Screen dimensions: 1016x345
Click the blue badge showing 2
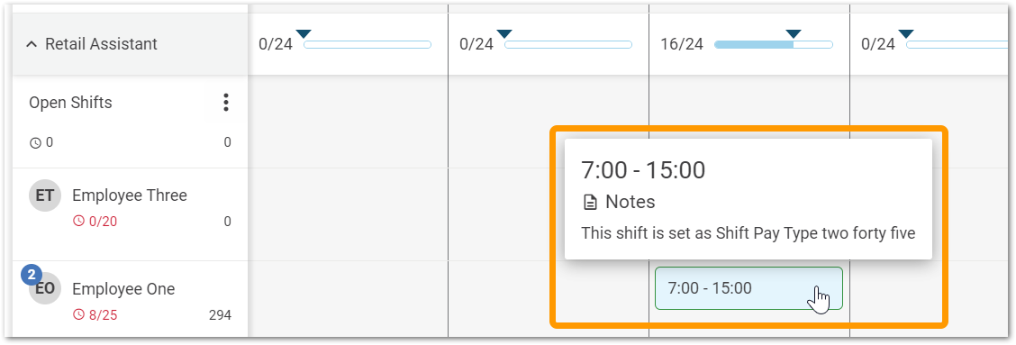(31, 275)
